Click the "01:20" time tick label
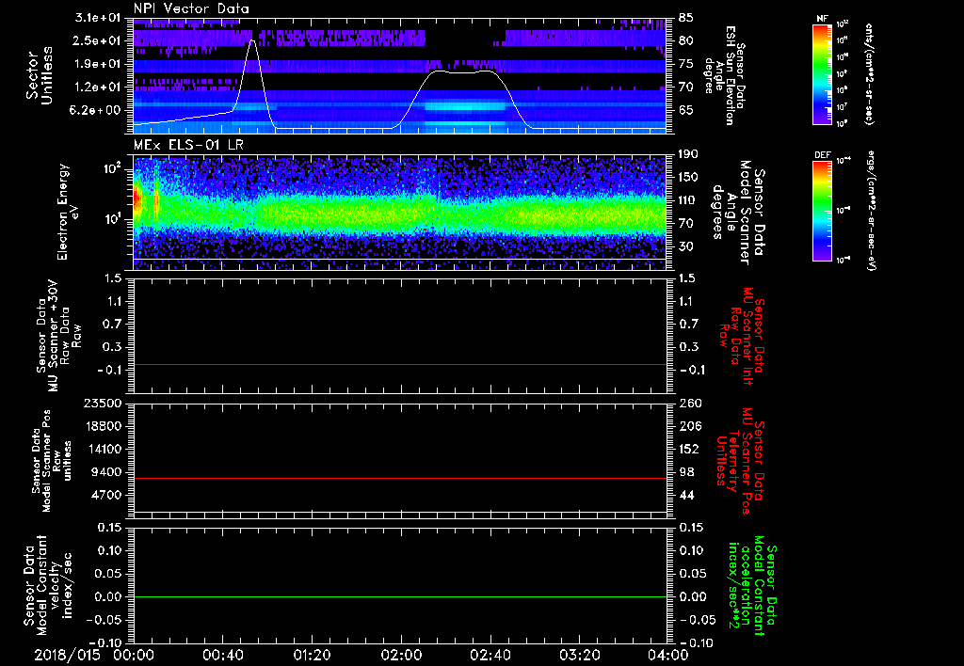 (312, 655)
